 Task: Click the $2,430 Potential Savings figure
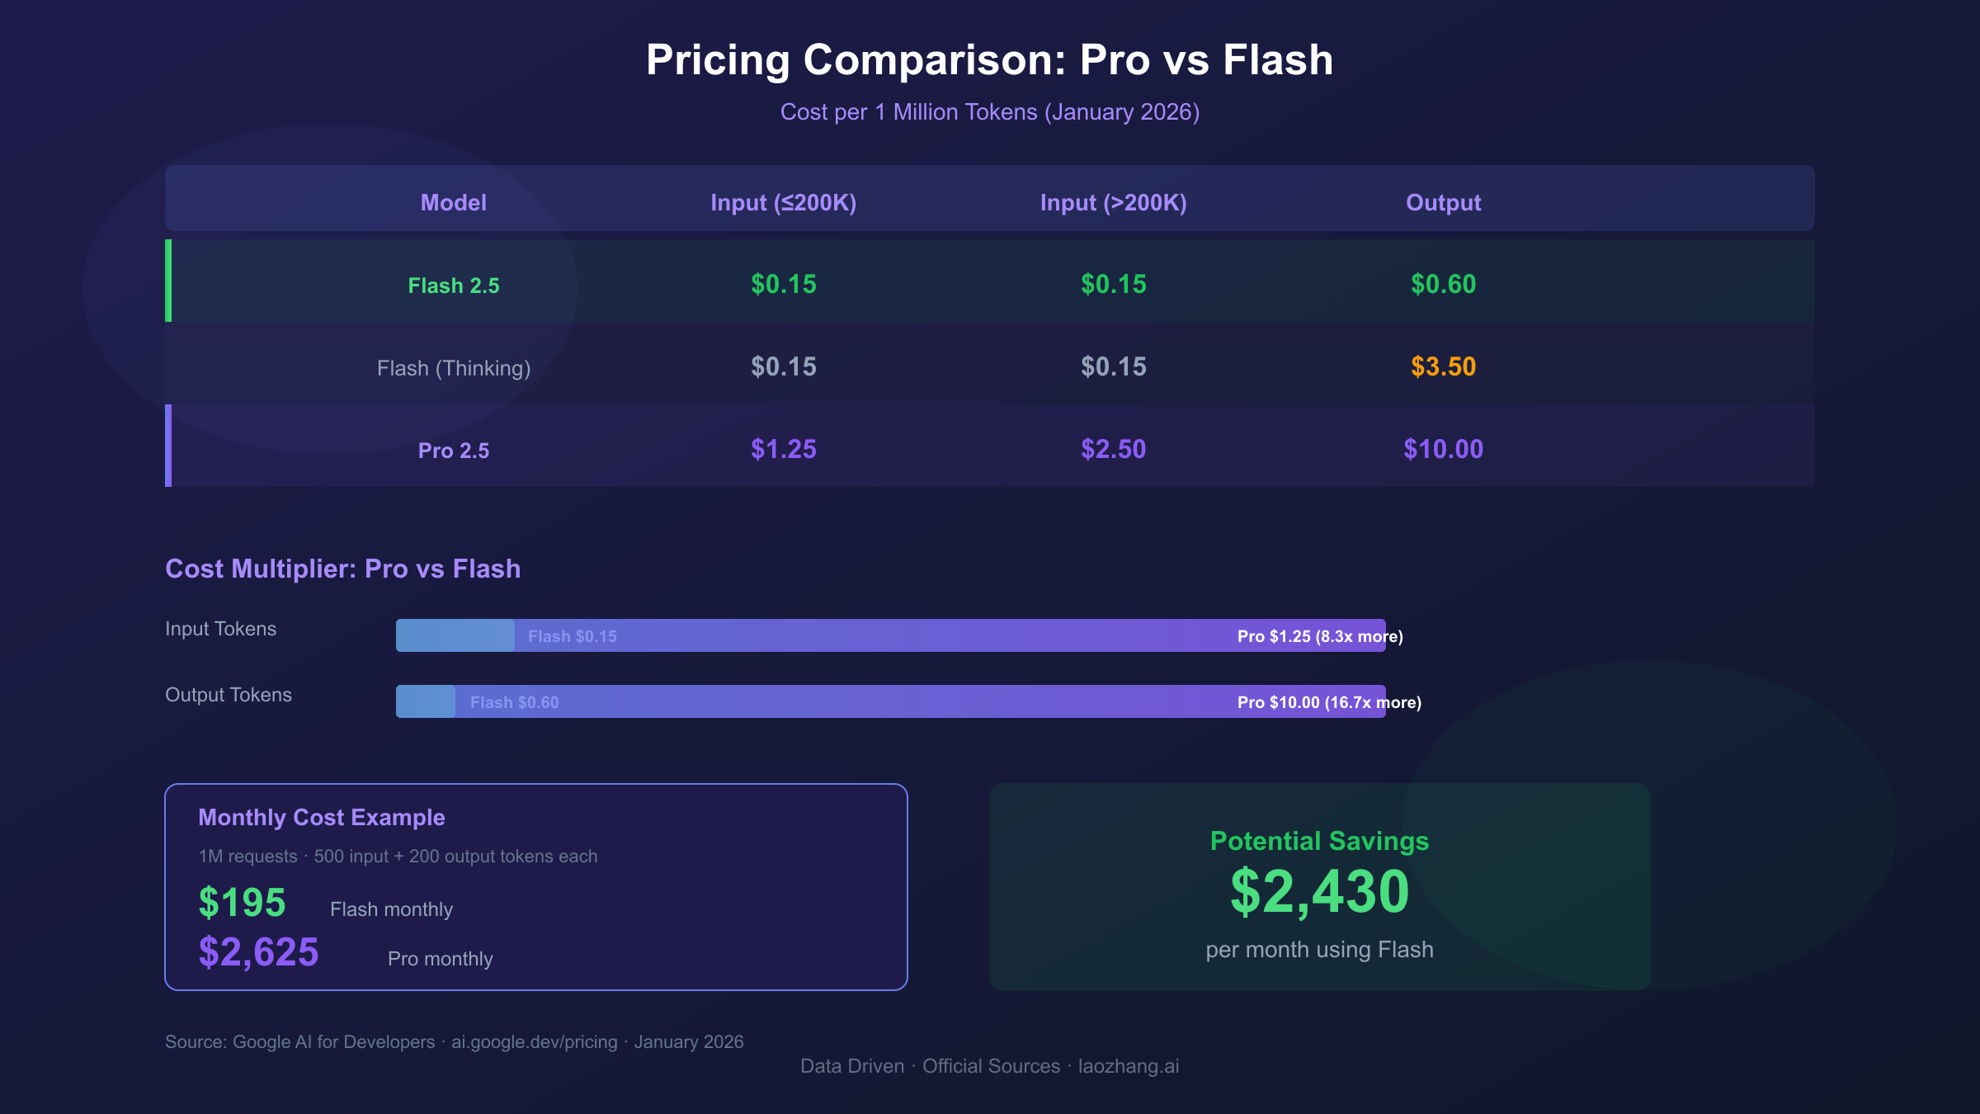(1319, 892)
